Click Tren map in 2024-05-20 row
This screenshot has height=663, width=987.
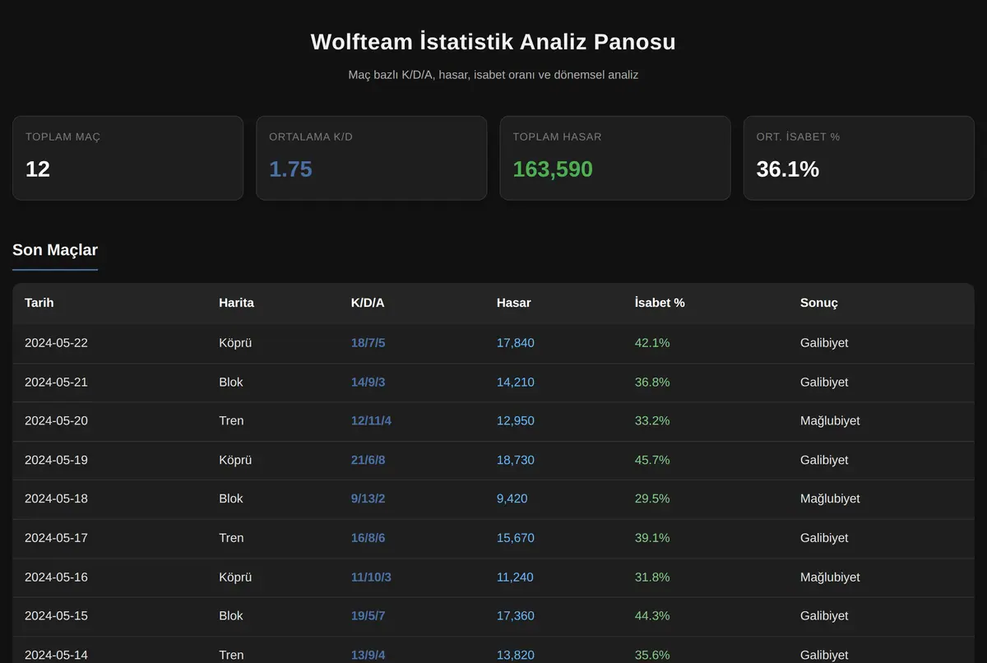click(x=231, y=421)
